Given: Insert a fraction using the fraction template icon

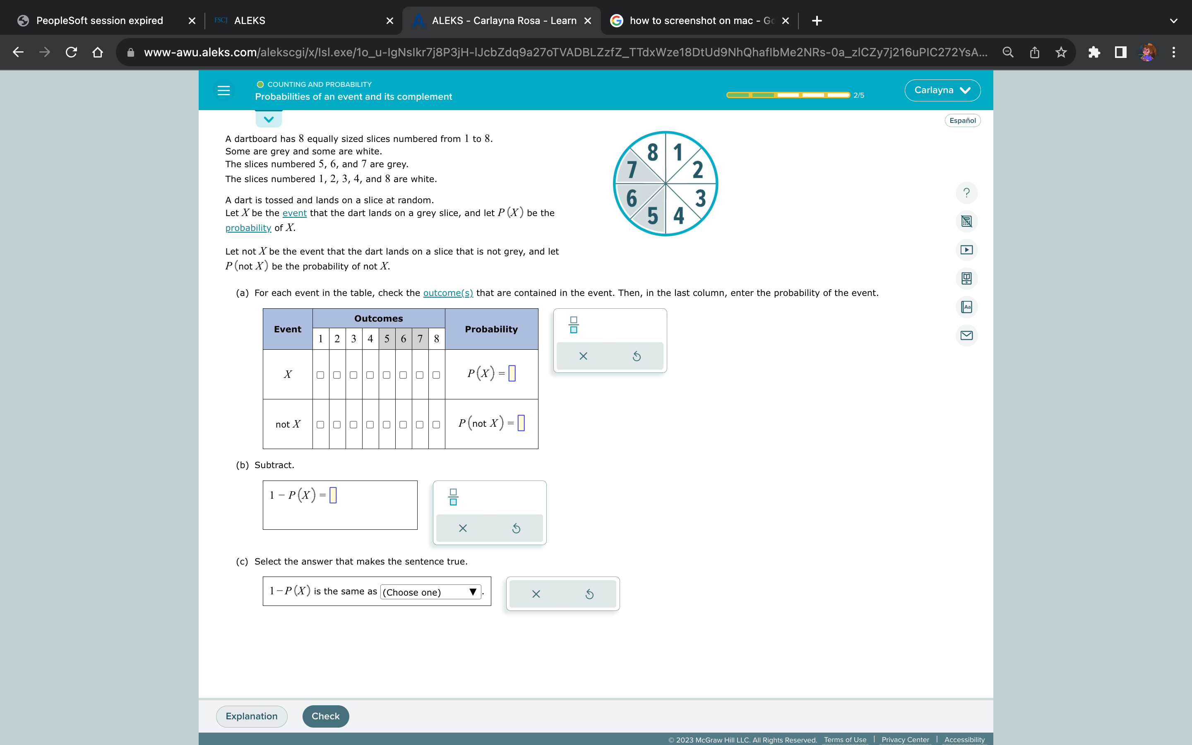Looking at the screenshot, I should point(573,325).
